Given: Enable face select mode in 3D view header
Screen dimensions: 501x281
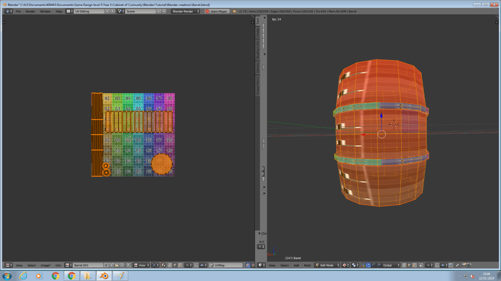Looking at the screenshot, I should (414, 265).
